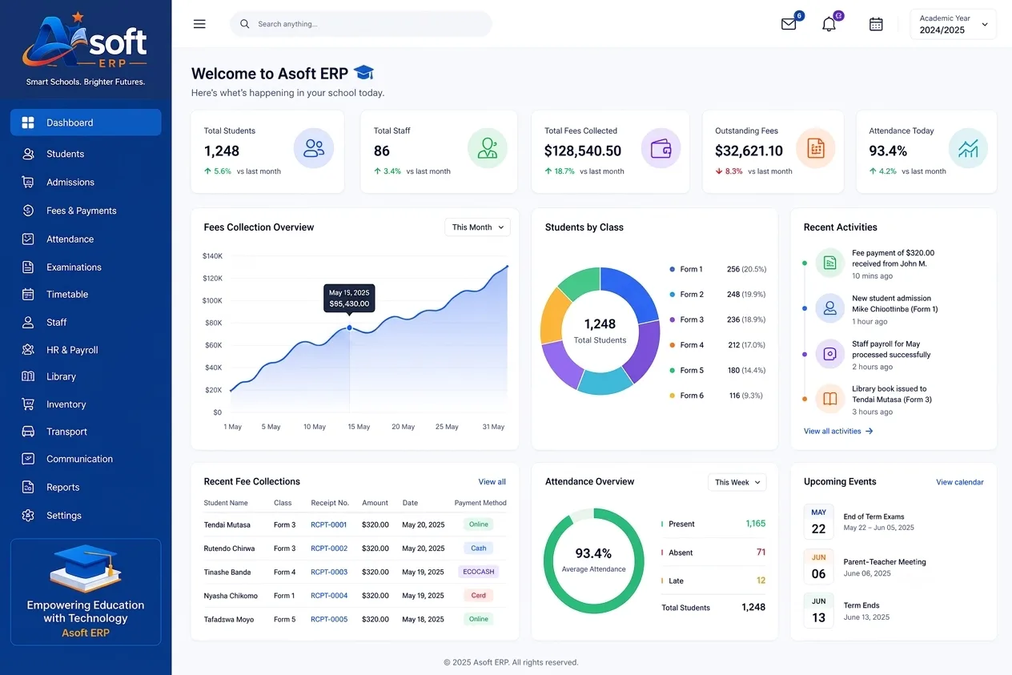1012x675 pixels.
Task: Open the This Month fees dropdown
Action: tap(477, 227)
